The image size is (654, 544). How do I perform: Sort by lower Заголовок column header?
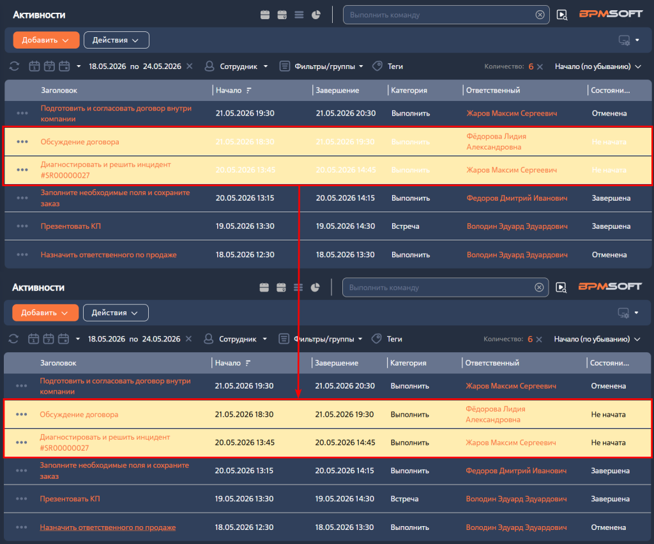pos(58,363)
